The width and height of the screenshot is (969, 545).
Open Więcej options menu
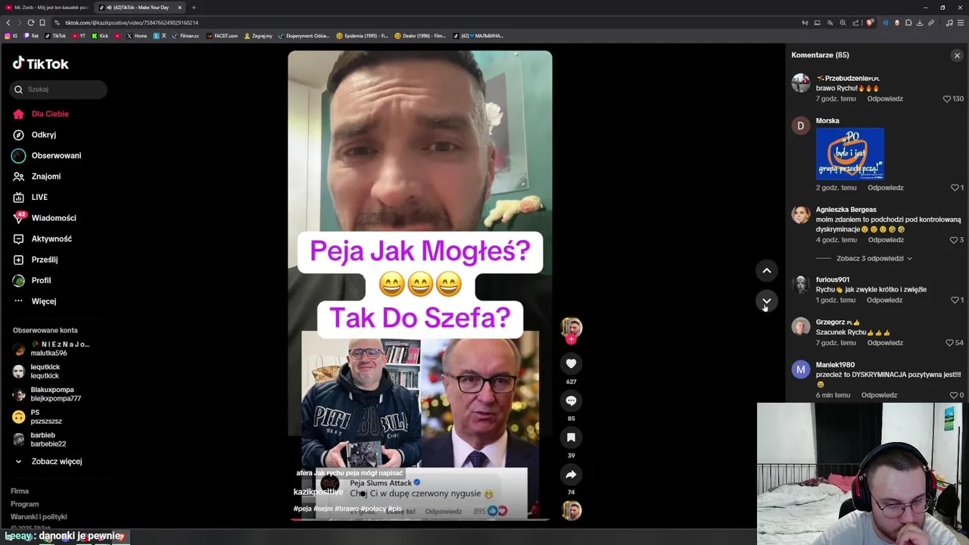pyautogui.click(x=34, y=301)
